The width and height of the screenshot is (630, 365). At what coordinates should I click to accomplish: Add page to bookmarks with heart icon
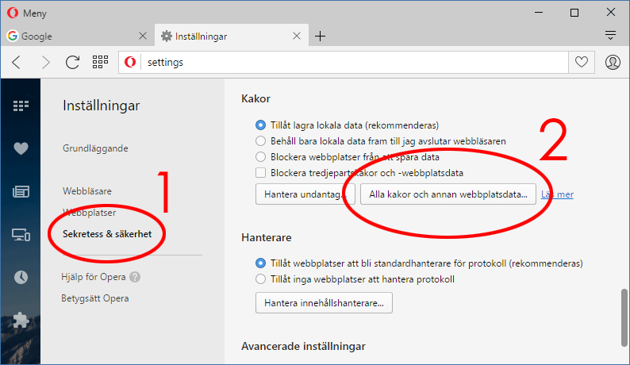pyautogui.click(x=582, y=62)
